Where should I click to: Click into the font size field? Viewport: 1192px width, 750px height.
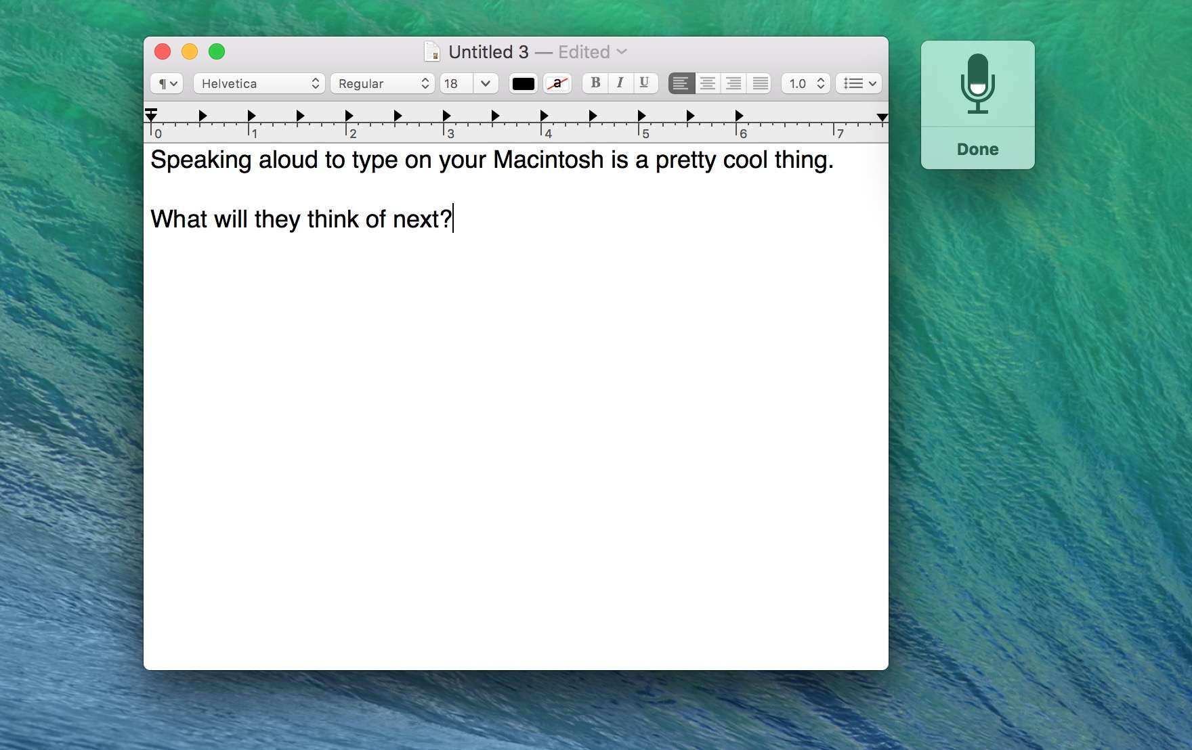pyautogui.click(x=456, y=83)
